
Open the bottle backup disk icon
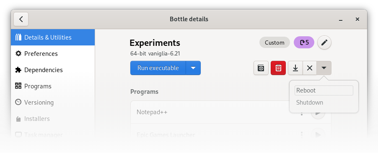[261, 68]
